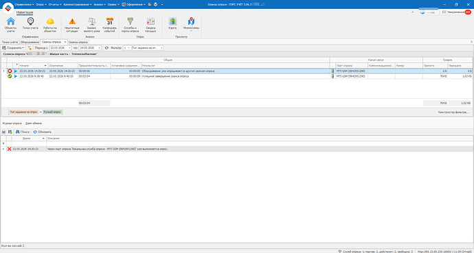Open the Объекты учета section
The width and height of the screenshot is (474, 253).
[10, 25]
